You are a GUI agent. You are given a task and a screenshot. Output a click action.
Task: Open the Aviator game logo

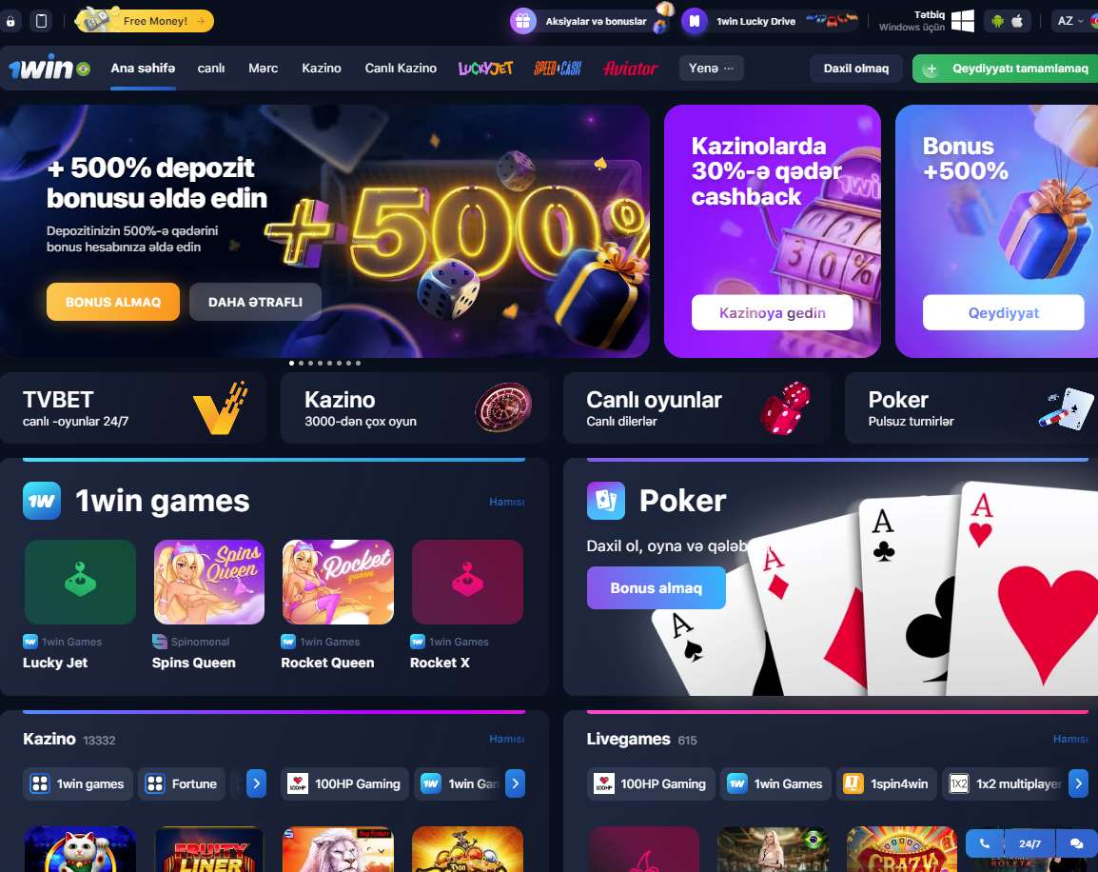[x=630, y=68]
